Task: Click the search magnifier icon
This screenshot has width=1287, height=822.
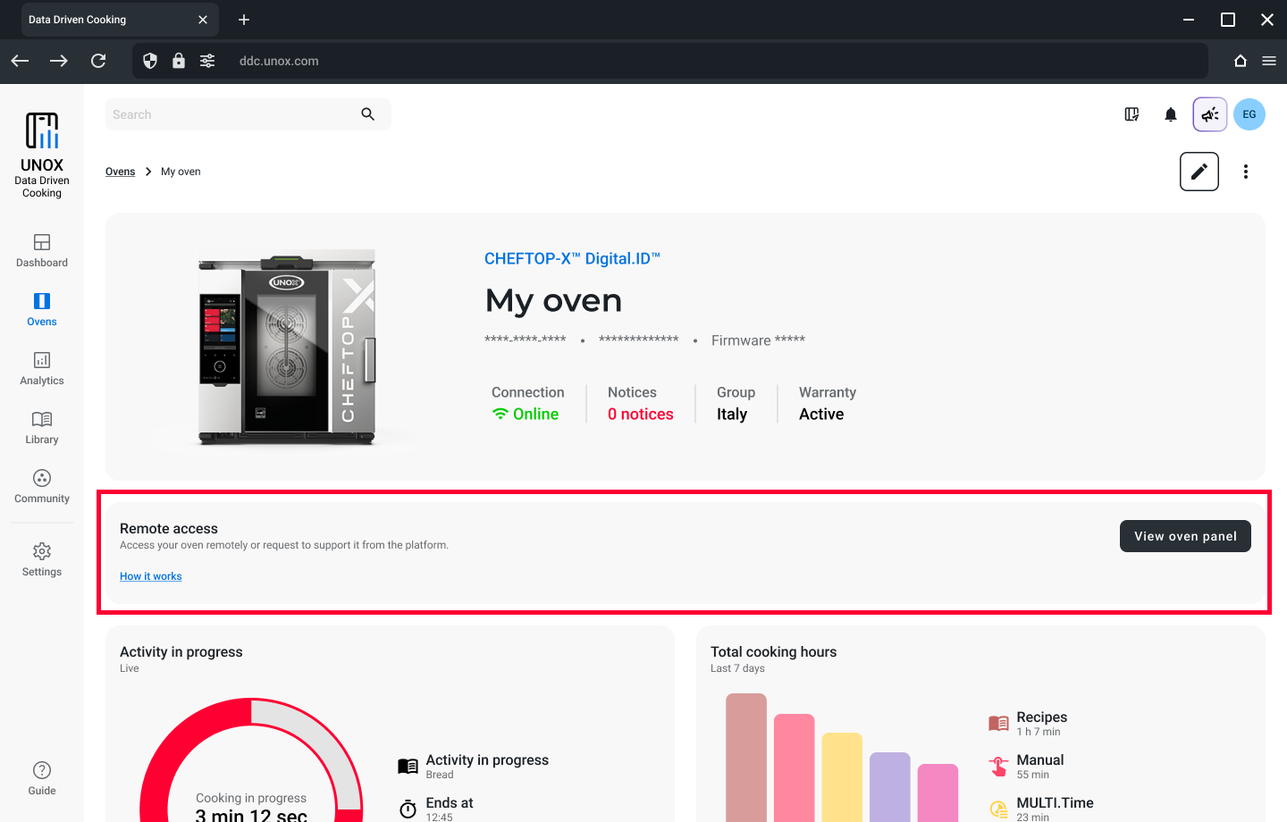Action: (x=367, y=114)
